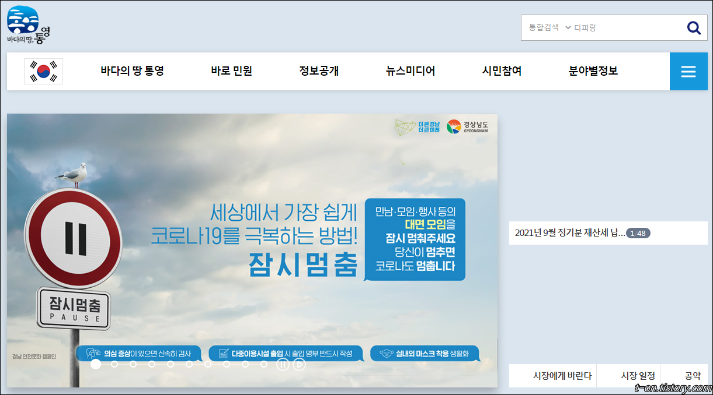This screenshot has height=395, width=713.
Task: Open the 2021년 9월 정기분 재산세 notice
Action: [x=569, y=233]
